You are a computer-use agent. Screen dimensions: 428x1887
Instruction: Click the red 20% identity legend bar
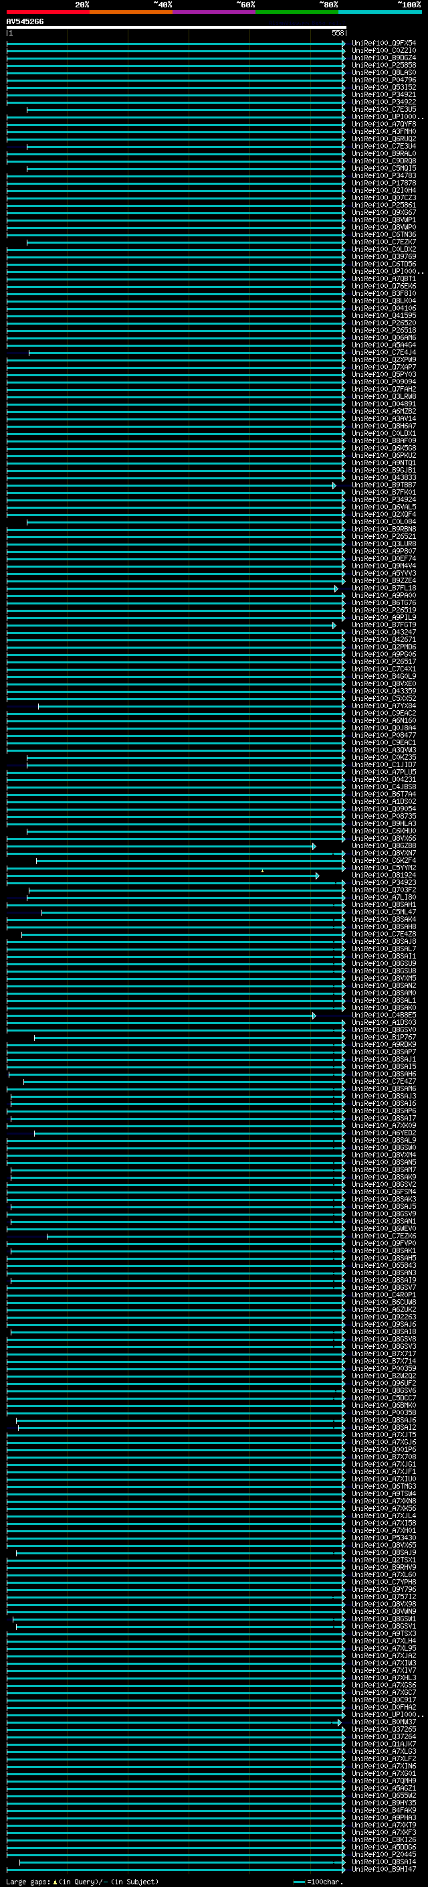coord(47,12)
